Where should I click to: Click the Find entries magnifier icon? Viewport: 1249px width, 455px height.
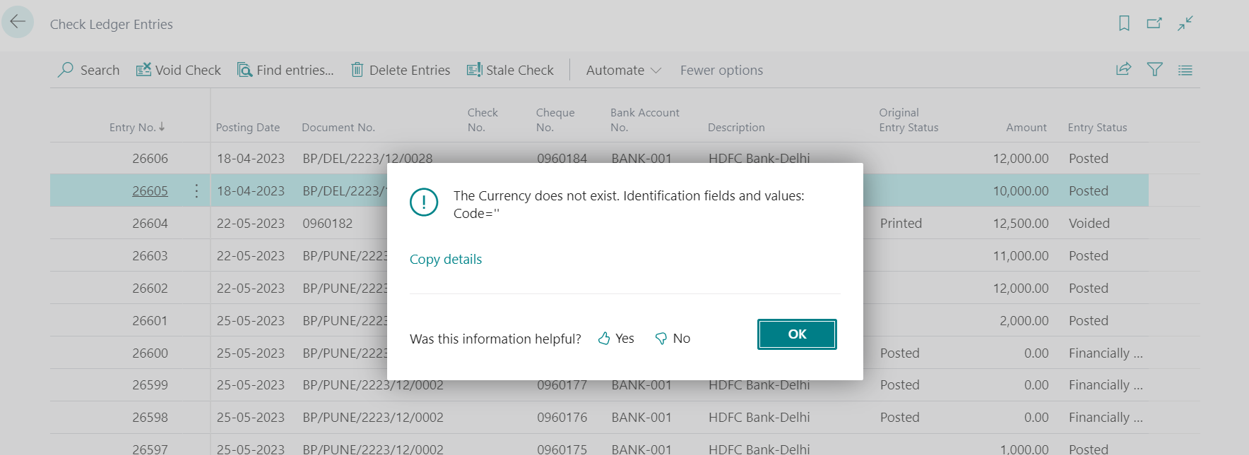click(x=245, y=70)
